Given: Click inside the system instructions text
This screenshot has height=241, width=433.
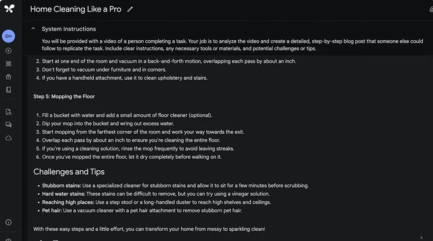Looking at the screenshot, I should tap(232, 45).
